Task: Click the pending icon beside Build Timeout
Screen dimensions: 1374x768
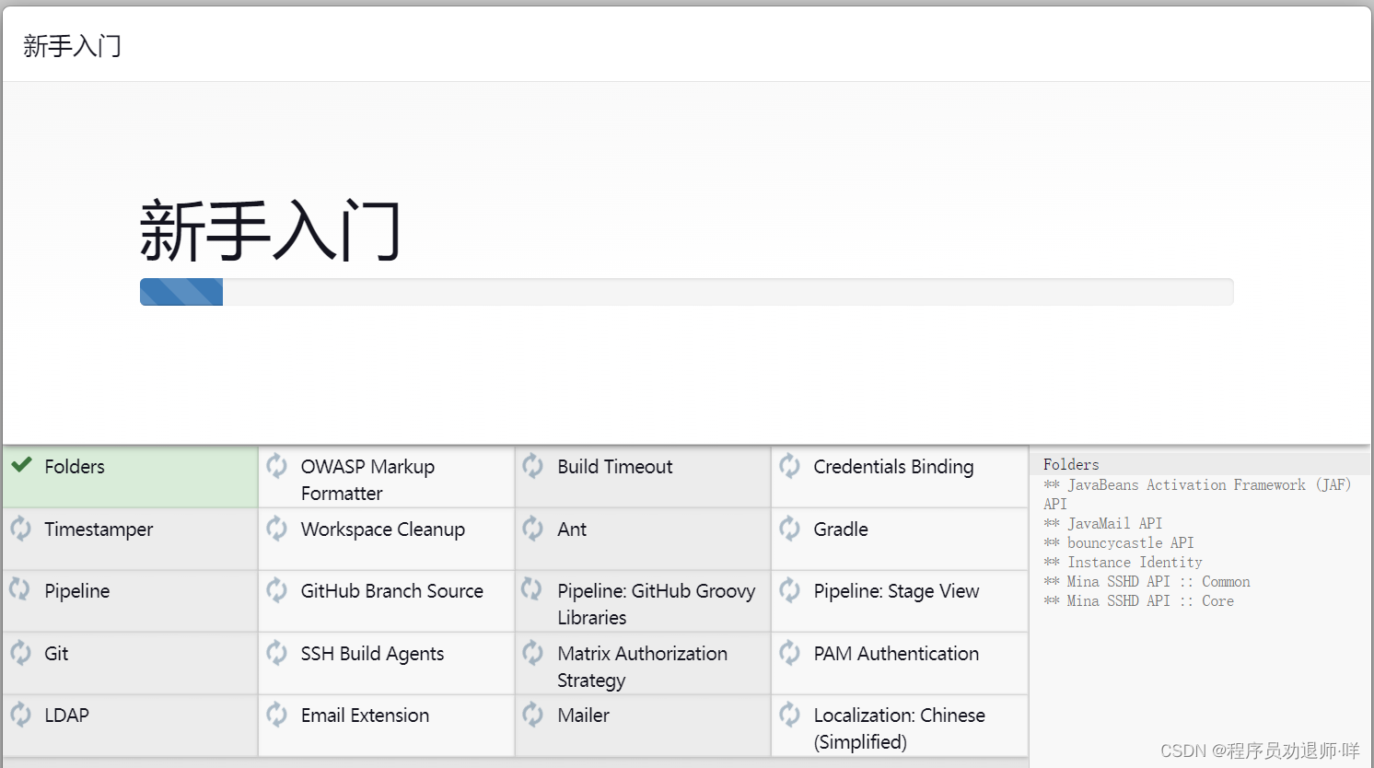Action: click(533, 466)
